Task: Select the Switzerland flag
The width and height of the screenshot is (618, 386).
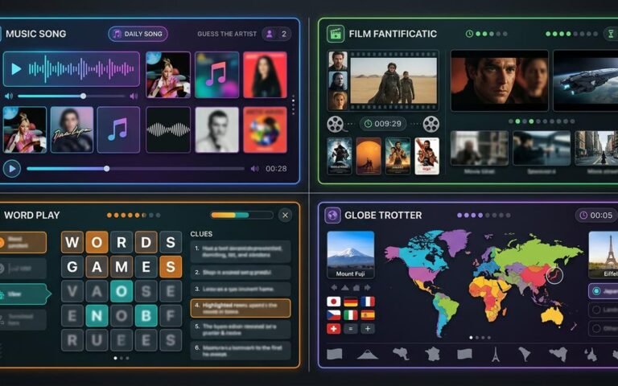Action: [x=334, y=328]
